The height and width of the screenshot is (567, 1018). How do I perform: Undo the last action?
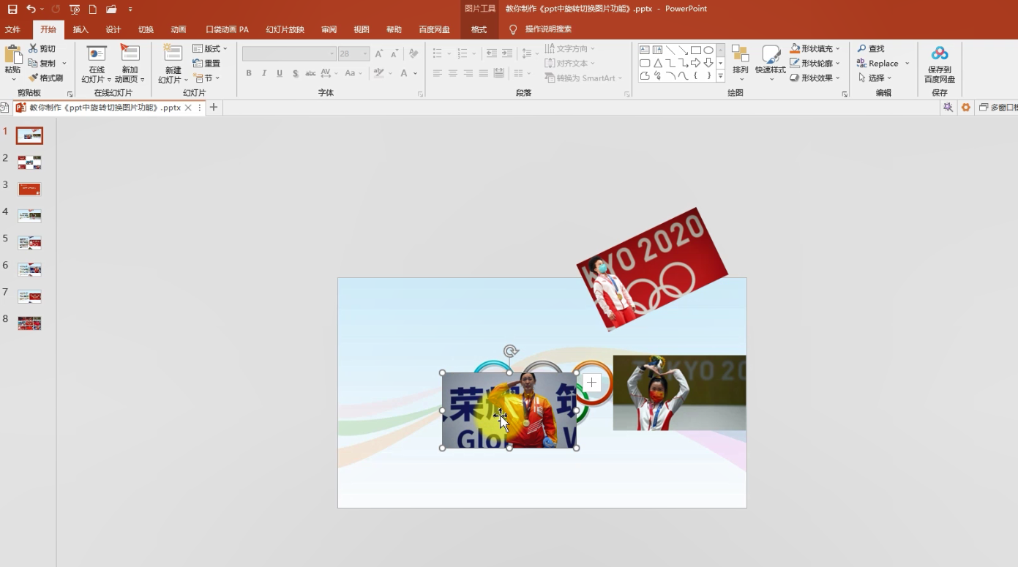[x=31, y=9]
